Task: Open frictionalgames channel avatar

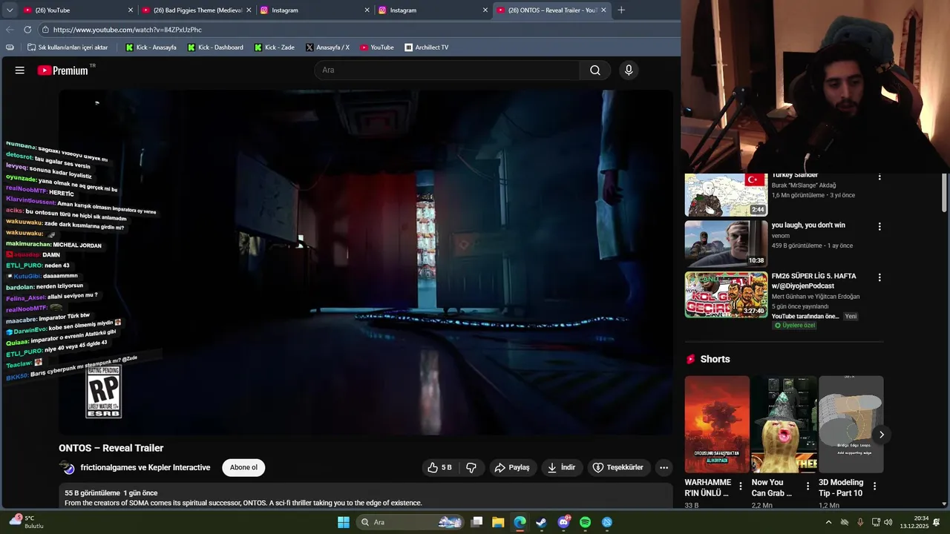Action: point(68,468)
